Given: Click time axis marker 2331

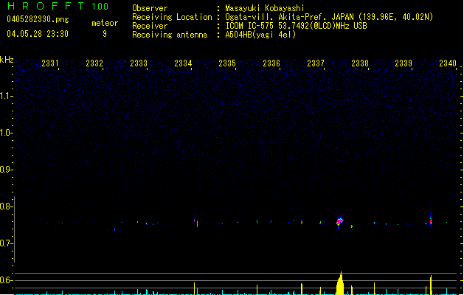Looking at the screenshot, I should coord(50,63).
